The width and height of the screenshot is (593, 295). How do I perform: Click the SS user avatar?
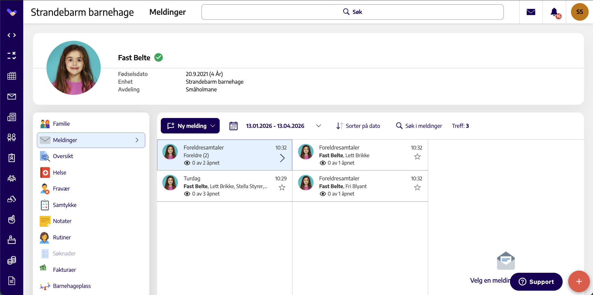tap(580, 12)
